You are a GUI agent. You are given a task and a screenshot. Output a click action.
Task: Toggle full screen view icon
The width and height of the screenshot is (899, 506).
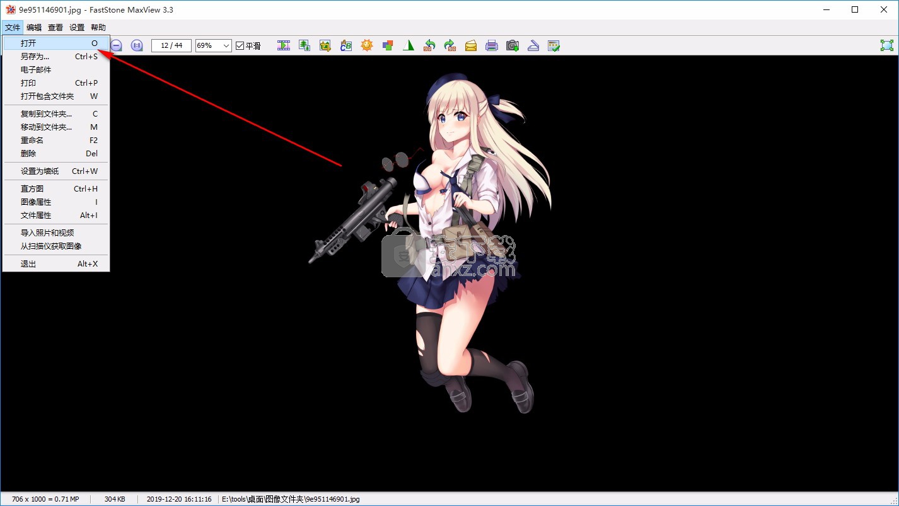point(887,45)
